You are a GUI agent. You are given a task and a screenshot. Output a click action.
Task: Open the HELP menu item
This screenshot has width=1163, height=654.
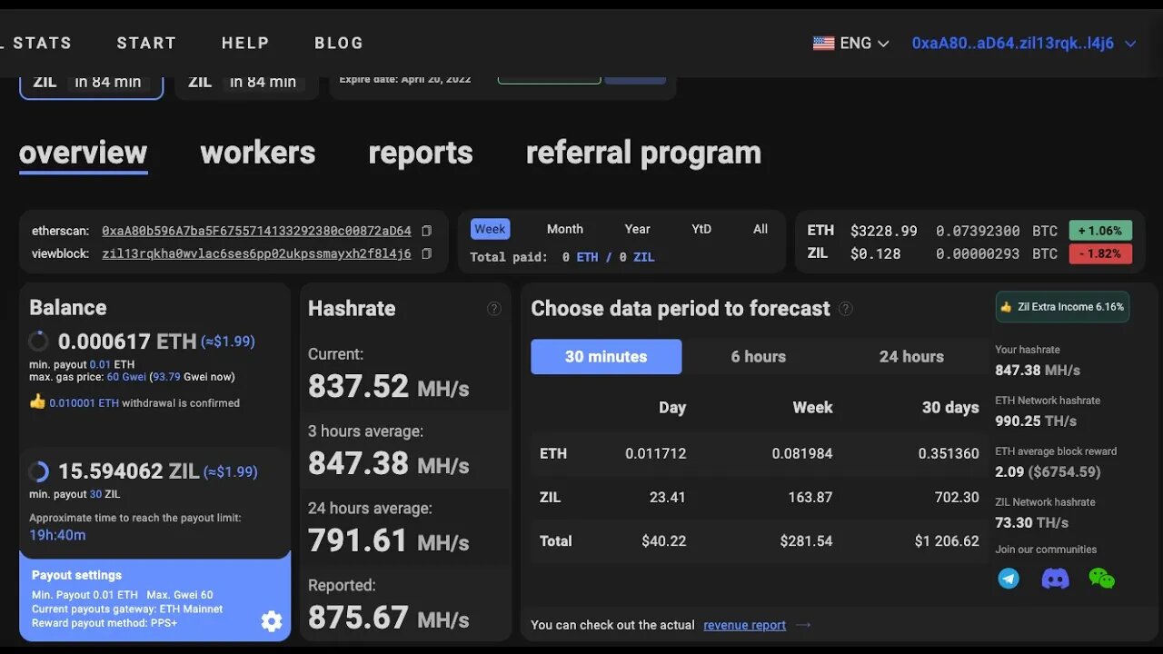(x=245, y=43)
